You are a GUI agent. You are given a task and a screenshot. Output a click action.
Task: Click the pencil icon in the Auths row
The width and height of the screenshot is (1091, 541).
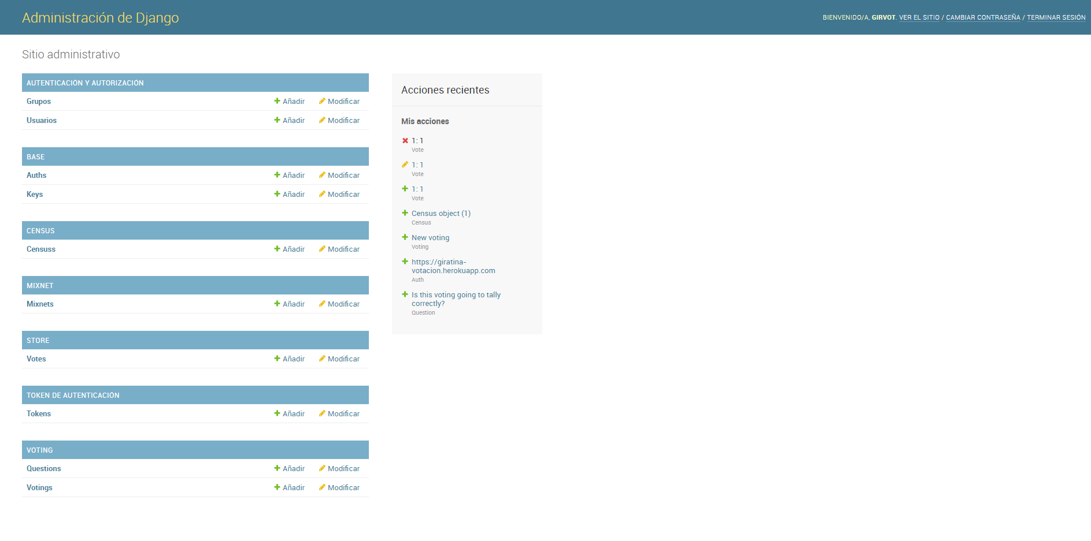coord(322,175)
